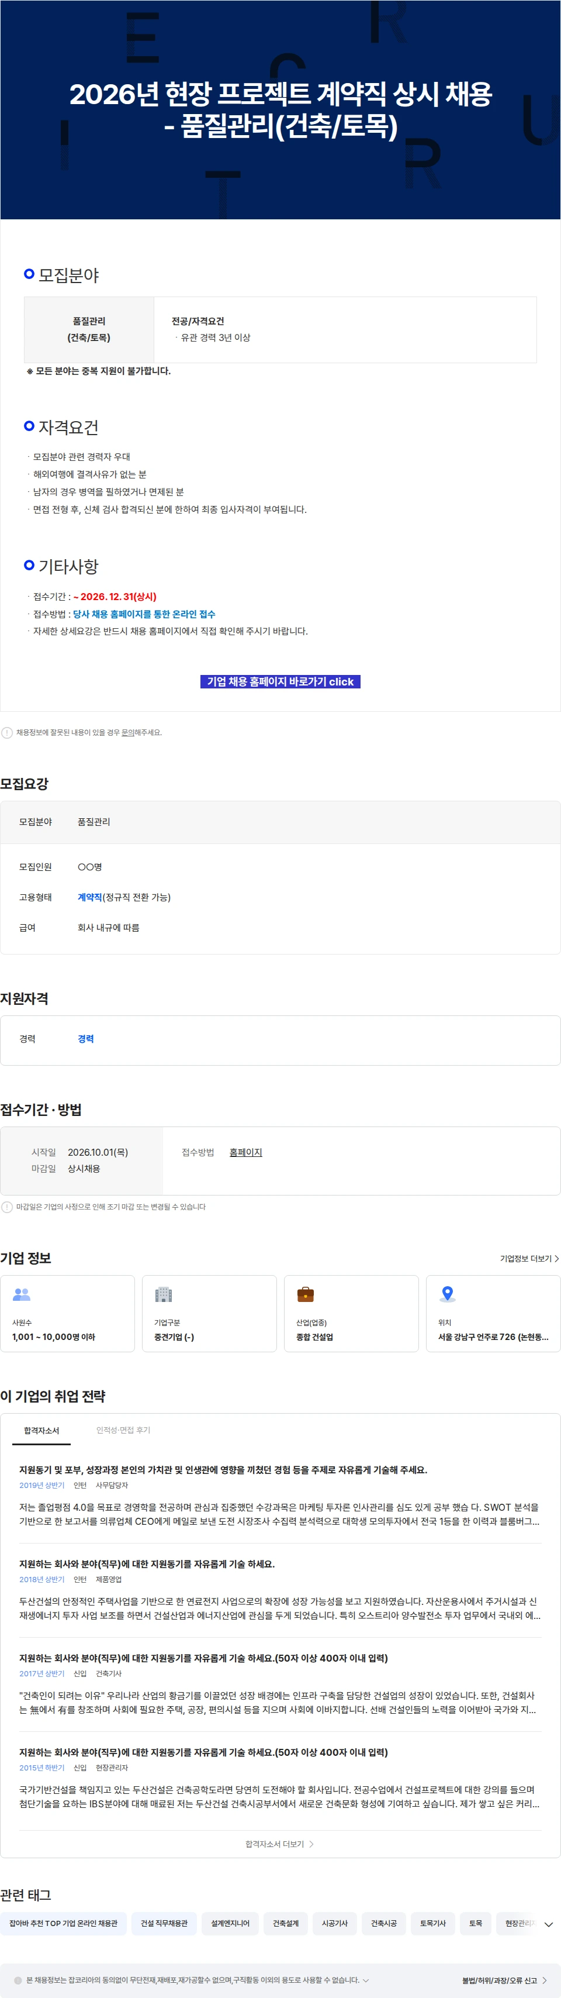Select the 건축설계 tag
Screen dimensions: 561x1998
286,1923
